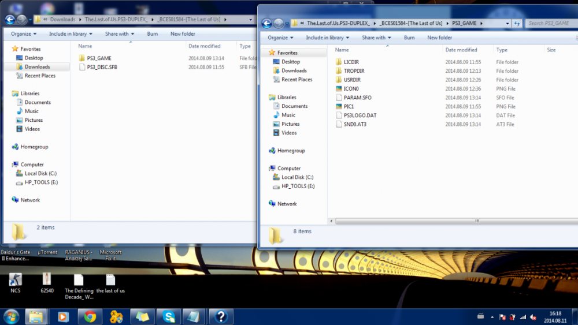Launch Skype from the taskbar
The height and width of the screenshot is (325, 578).
click(169, 316)
